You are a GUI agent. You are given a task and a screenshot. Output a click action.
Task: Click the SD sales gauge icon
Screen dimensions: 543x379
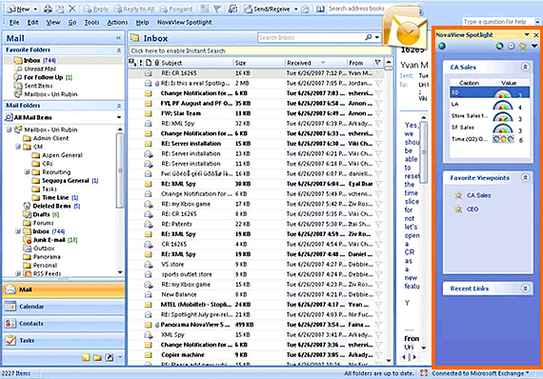click(x=503, y=93)
